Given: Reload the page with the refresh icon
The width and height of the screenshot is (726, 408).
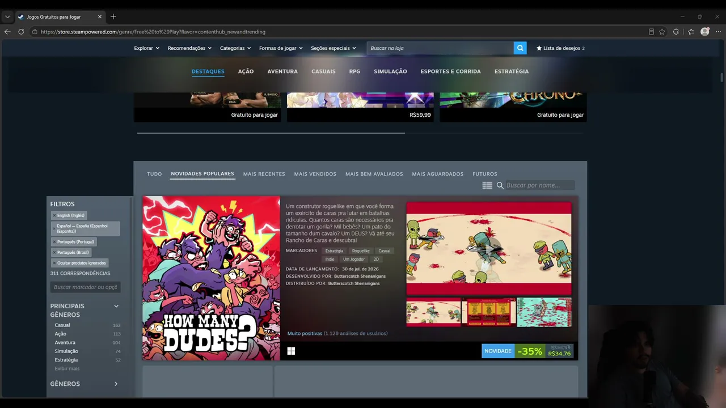Looking at the screenshot, I should [21, 32].
